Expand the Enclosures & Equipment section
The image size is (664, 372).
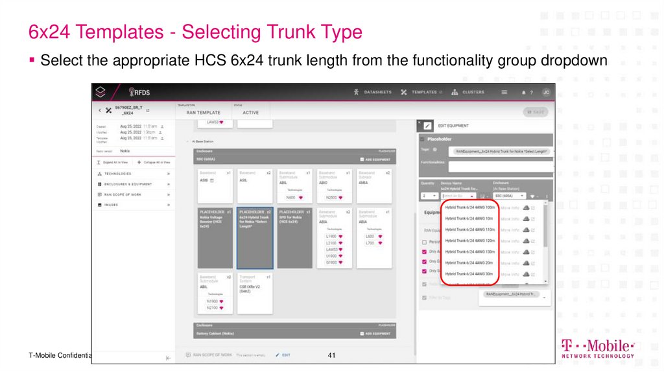pyautogui.click(x=134, y=184)
